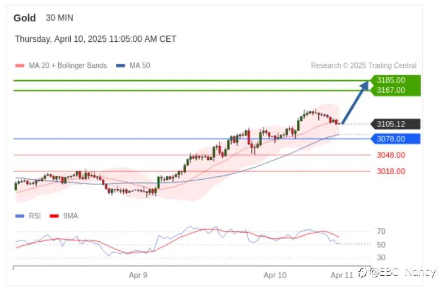Click the MA 50 legend label

pyautogui.click(x=140, y=66)
